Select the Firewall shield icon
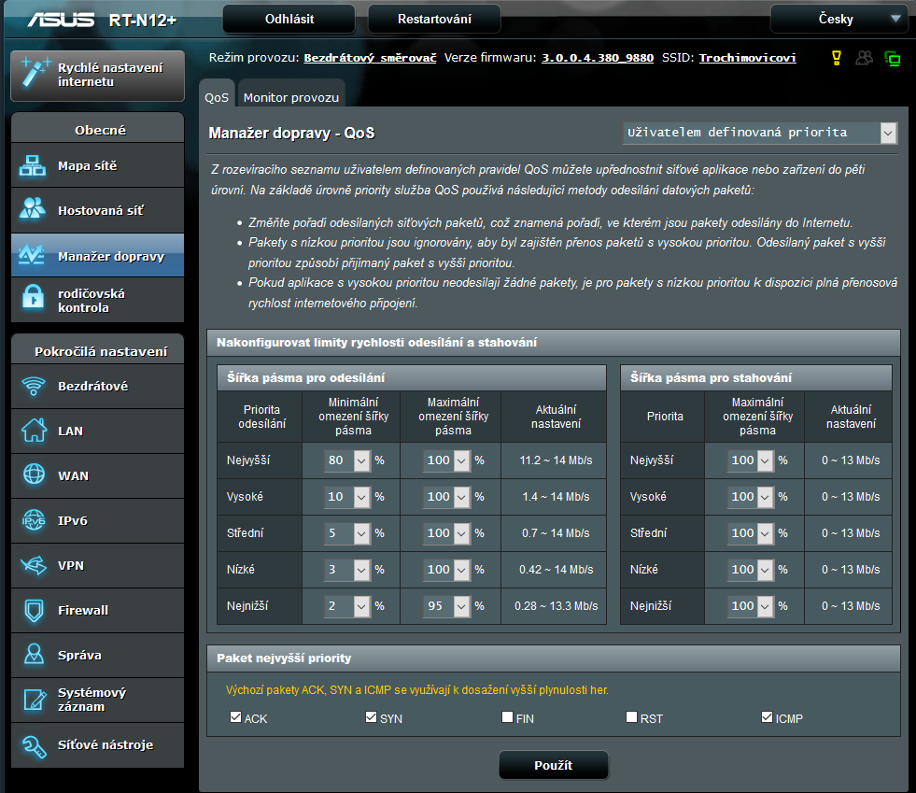 coord(34,610)
